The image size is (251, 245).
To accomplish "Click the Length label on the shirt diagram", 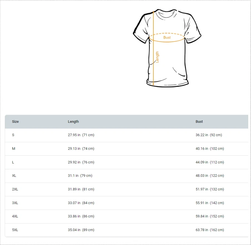I will [158, 56].
